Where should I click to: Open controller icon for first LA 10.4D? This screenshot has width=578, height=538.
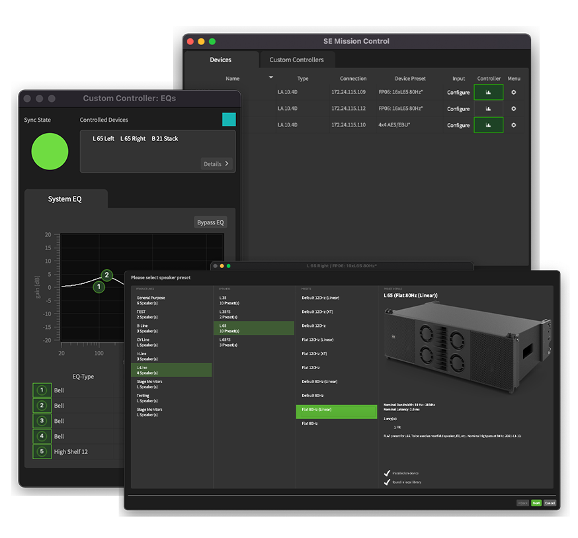pyautogui.click(x=488, y=92)
